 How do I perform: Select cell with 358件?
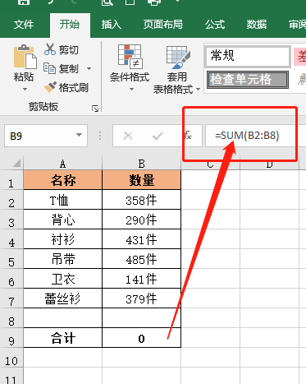click(141, 200)
